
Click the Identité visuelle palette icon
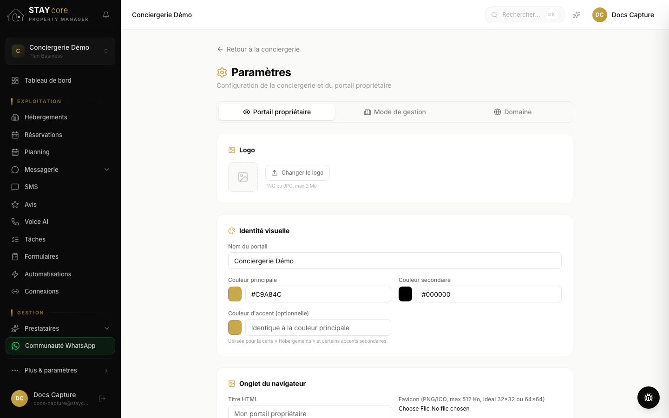click(x=232, y=231)
